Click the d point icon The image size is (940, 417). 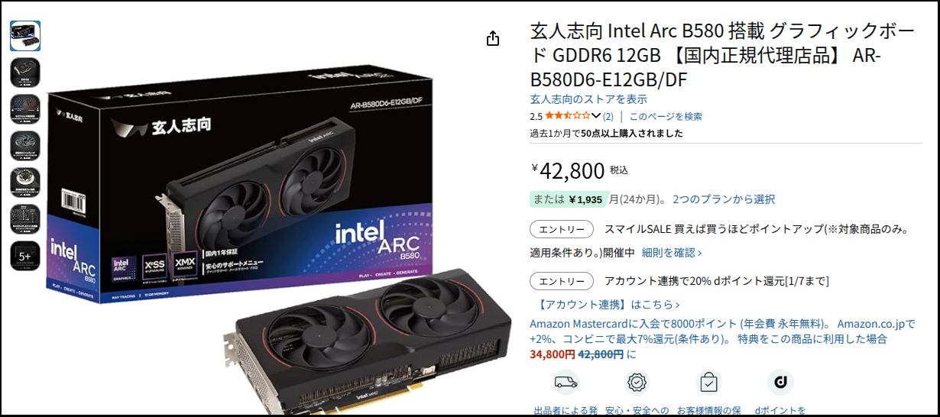coord(780,382)
